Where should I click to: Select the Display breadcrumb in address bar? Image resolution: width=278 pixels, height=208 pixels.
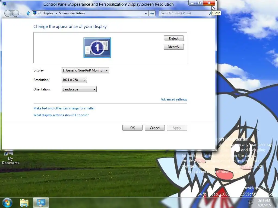(x=48, y=13)
